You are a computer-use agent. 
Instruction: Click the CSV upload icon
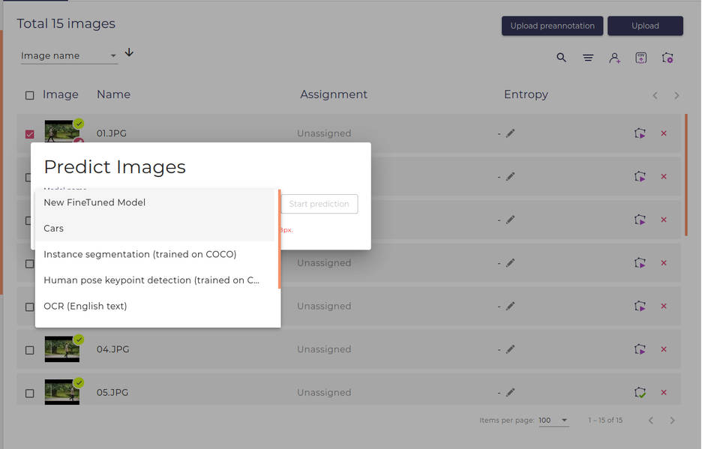point(641,57)
